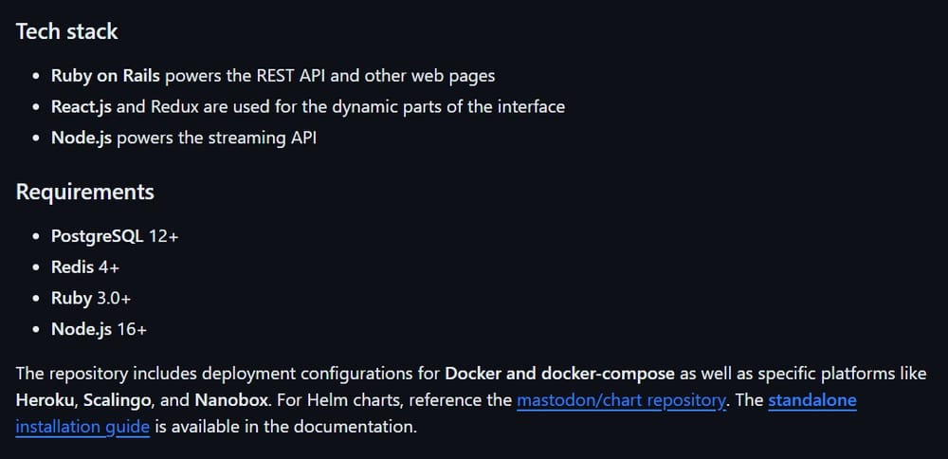Viewport: 948px width, 459px height.
Task: Click the Tech stack heading
Action: pyautogui.click(x=66, y=31)
